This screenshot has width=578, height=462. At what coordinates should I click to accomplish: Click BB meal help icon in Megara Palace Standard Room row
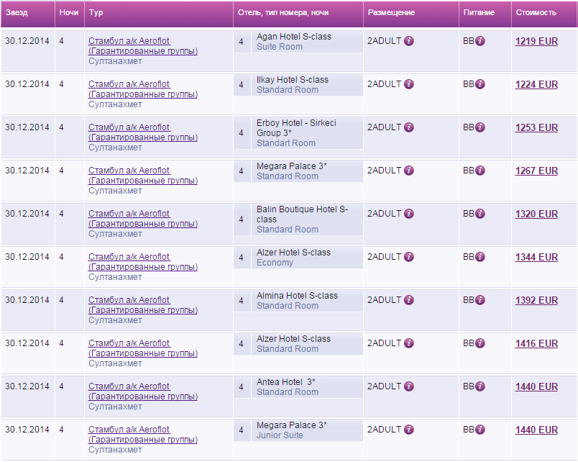480,171
